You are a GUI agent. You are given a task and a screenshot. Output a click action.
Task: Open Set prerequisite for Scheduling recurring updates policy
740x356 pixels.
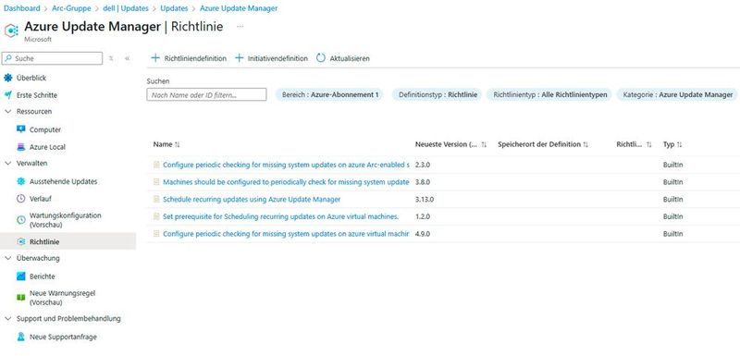click(281, 217)
